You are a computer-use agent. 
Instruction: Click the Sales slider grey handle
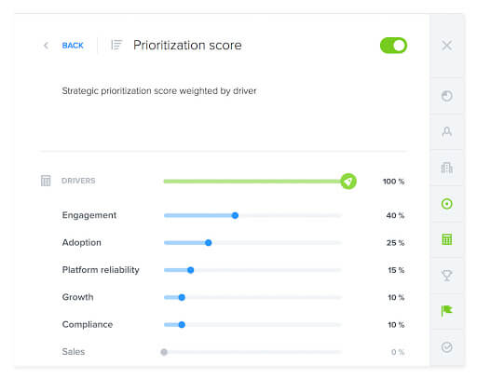tap(164, 352)
